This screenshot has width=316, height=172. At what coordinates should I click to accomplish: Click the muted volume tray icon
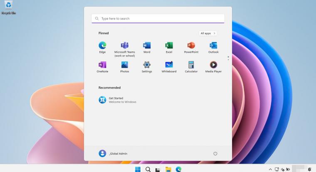point(283,170)
